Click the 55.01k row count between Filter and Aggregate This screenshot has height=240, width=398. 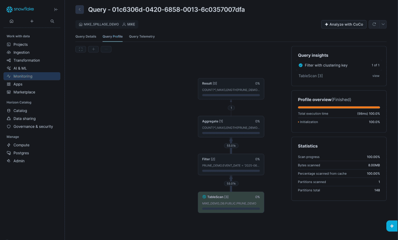[x=231, y=146]
